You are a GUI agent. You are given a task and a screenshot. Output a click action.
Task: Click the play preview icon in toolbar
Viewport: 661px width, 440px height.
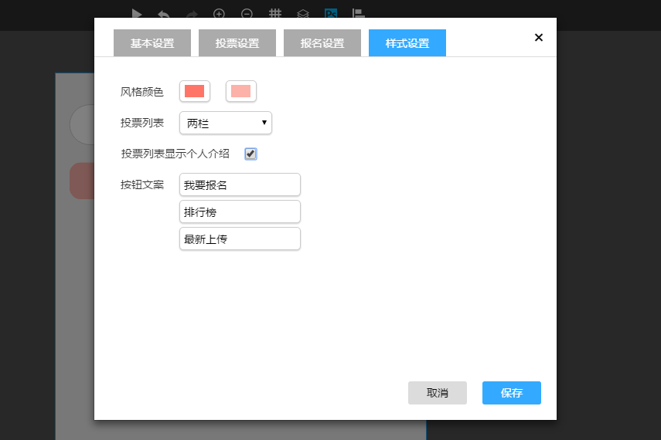137,13
